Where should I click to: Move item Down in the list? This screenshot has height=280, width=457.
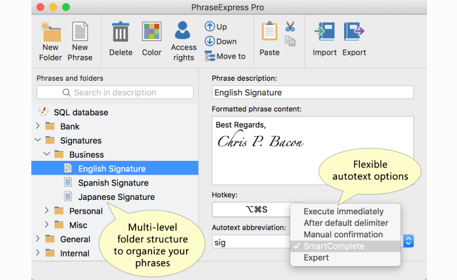point(221,41)
